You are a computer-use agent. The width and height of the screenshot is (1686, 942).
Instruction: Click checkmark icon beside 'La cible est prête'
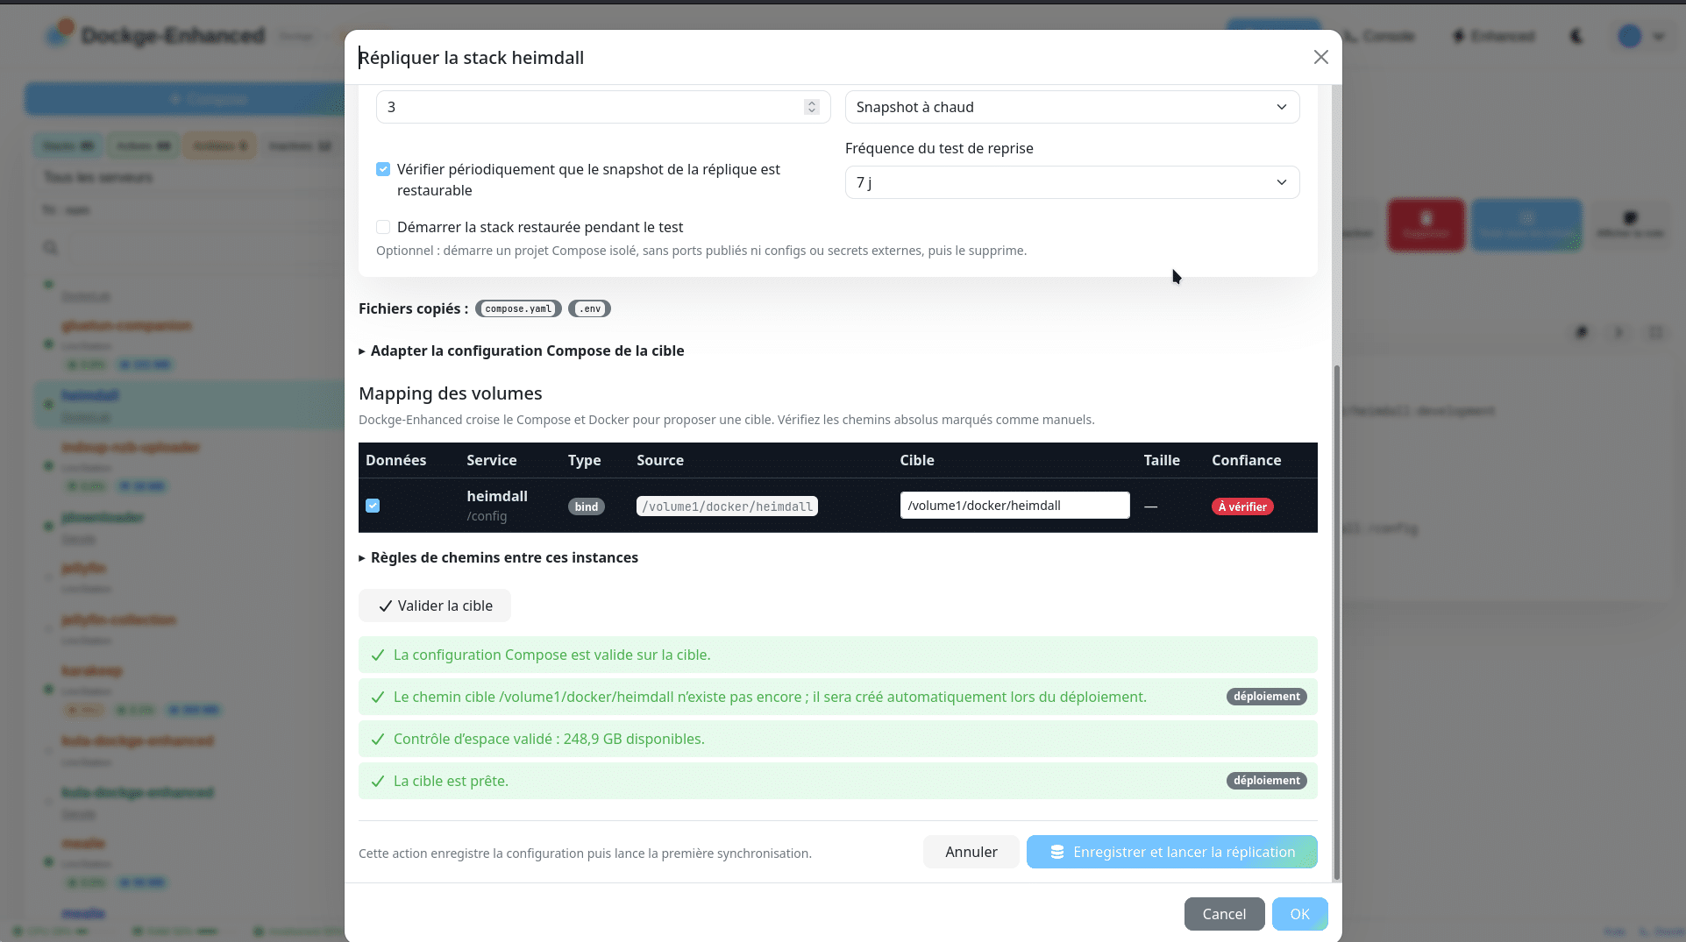[x=378, y=781]
